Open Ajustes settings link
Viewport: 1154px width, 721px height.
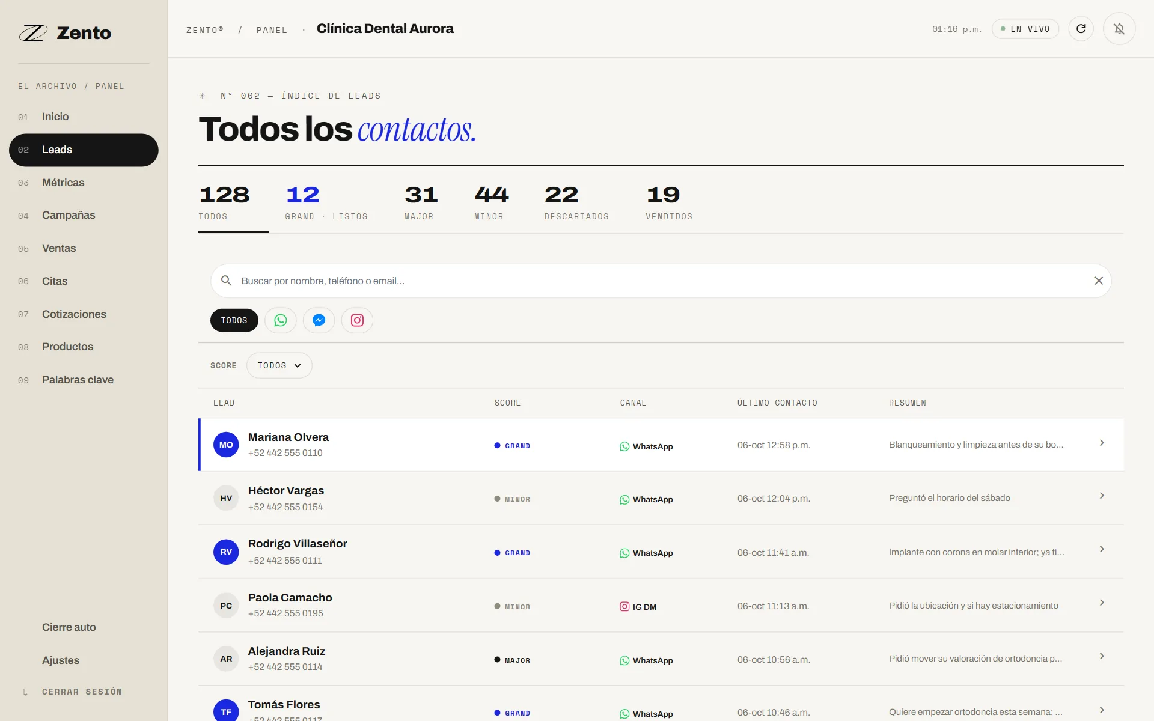61,660
